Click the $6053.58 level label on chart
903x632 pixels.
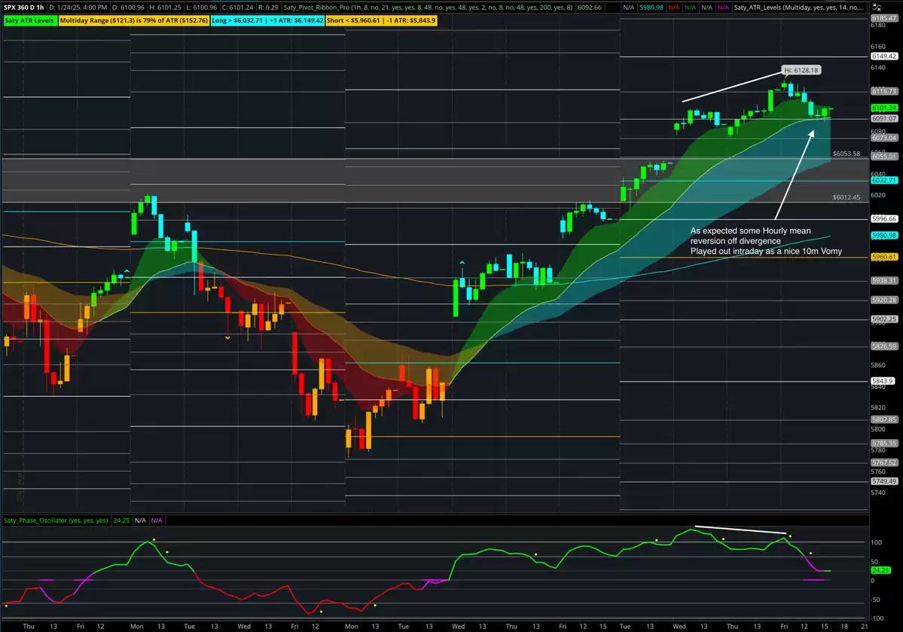click(x=846, y=154)
